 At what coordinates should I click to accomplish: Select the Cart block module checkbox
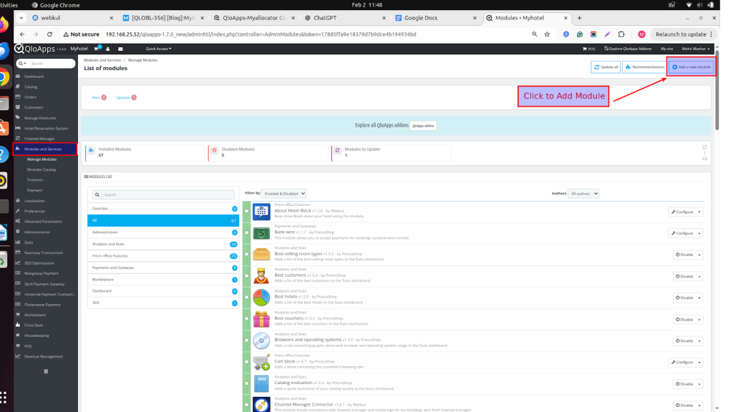[247, 363]
